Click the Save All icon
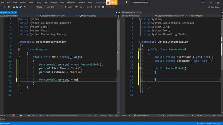This screenshot has width=223, height=125. tap(21, 7)
